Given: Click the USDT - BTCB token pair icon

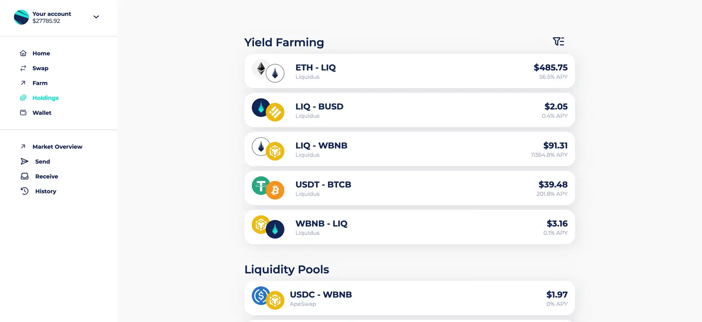Looking at the screenshot, I should coord(268,188).
